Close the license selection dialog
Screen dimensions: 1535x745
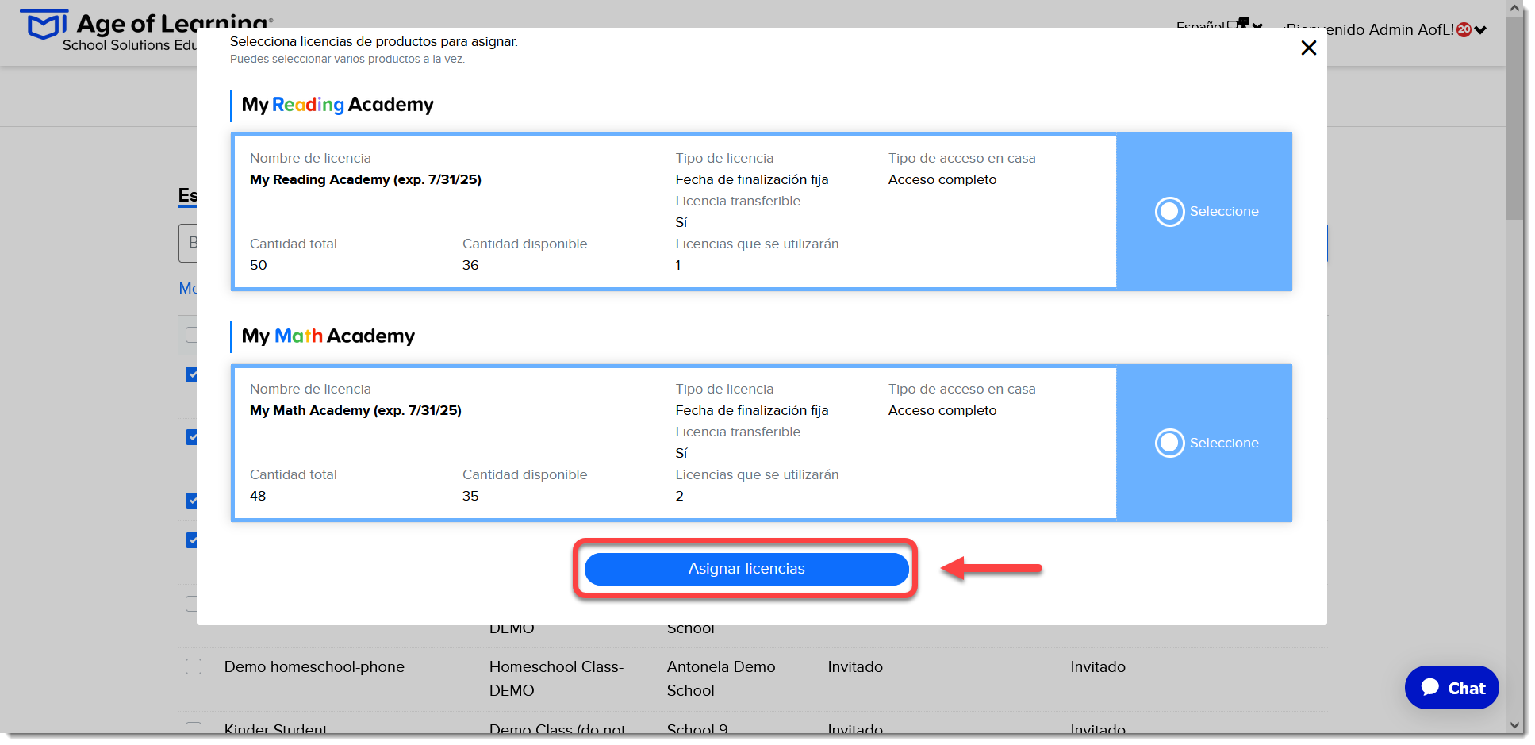pos(1309,48)
